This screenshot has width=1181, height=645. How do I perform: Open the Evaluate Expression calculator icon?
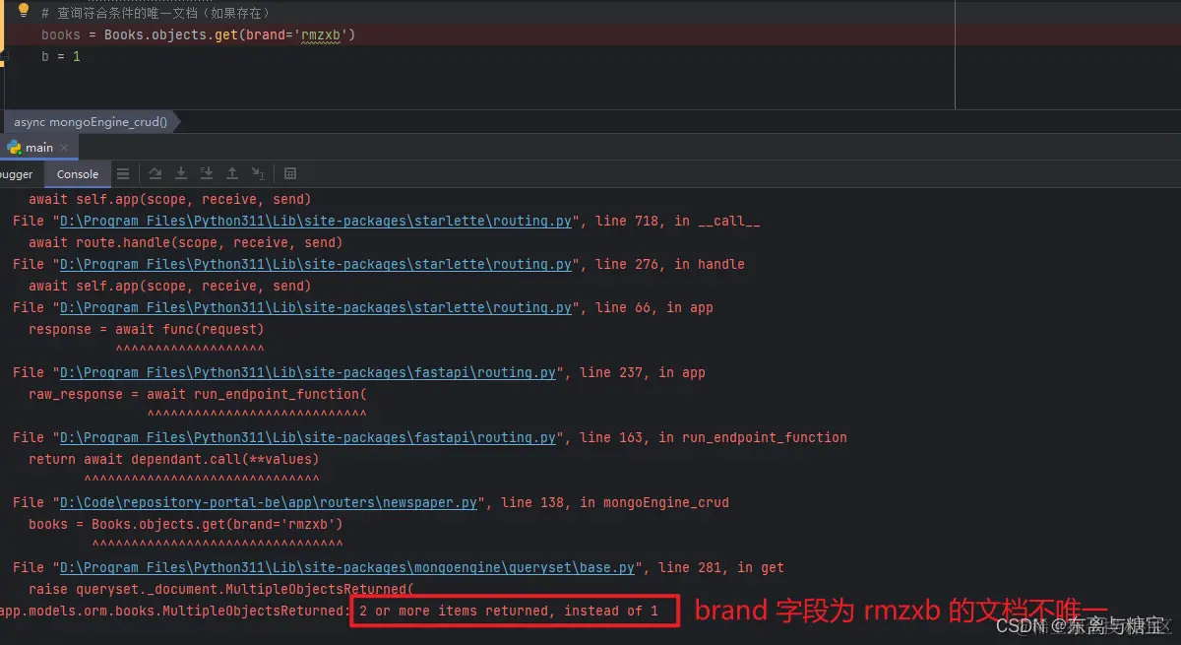pyautogui.click(x=290, y=173)
